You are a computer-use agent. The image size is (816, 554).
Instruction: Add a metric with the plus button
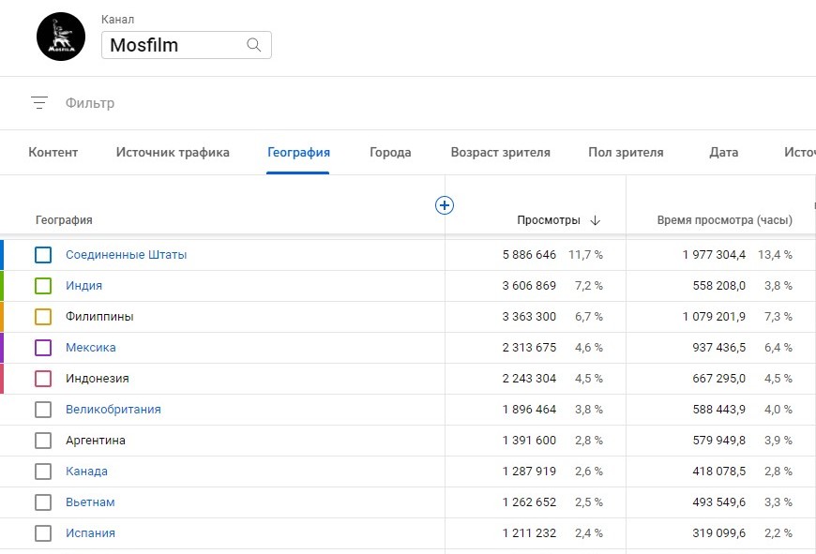point(445,205)
